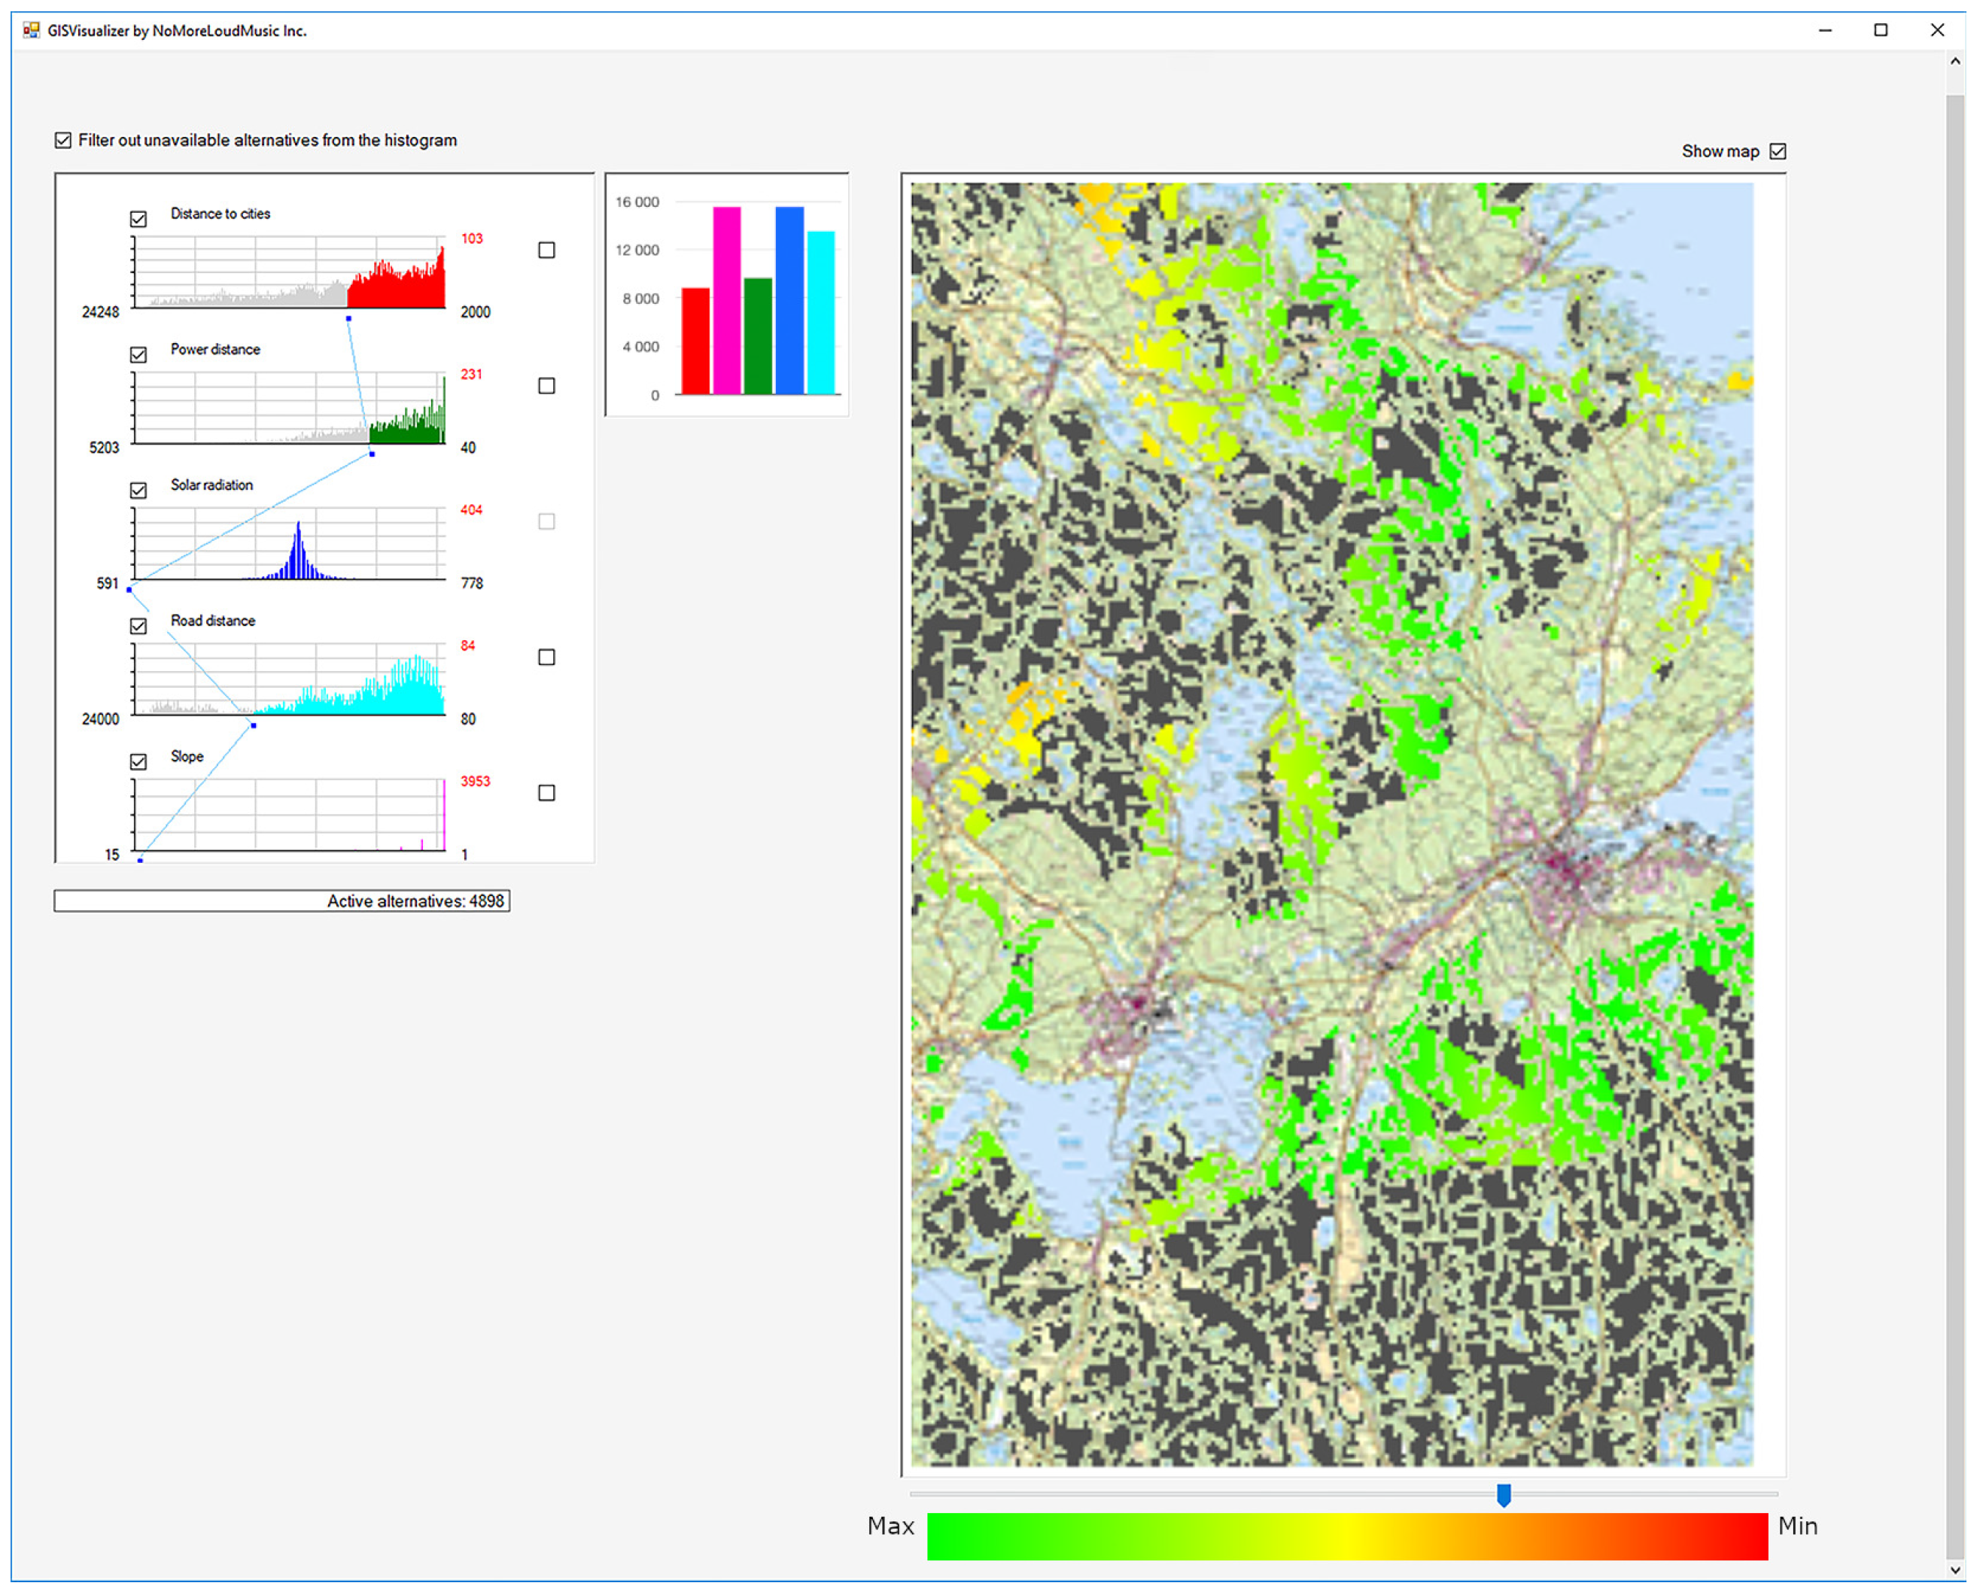Screen dimensions: 1977x1595
Task: Click the GISVisualizer app icon in title bar
Action: (32, 30)
